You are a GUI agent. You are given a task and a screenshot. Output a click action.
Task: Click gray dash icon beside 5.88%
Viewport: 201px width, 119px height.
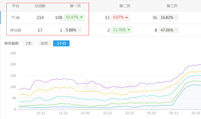79,30
